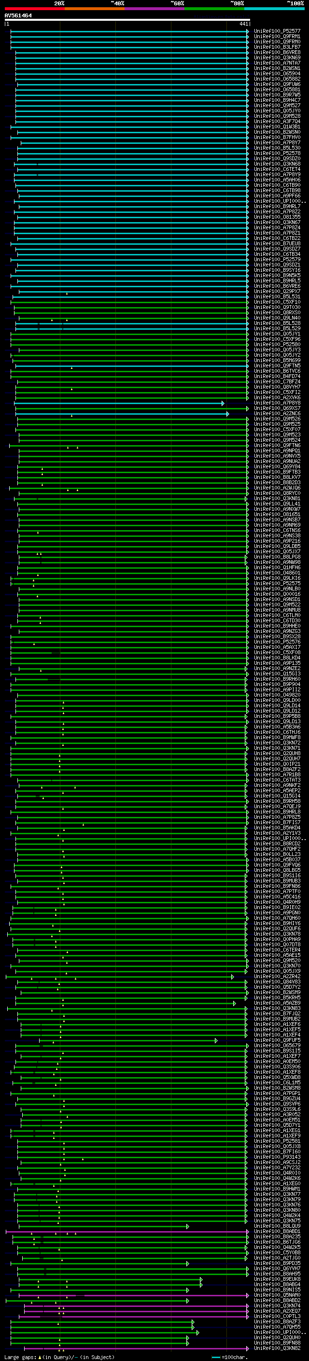The image size is (309, 1361).
Task: Select label UniRef100_A2Y1V3
Action: pyautogui.click(x=277, y=833)
